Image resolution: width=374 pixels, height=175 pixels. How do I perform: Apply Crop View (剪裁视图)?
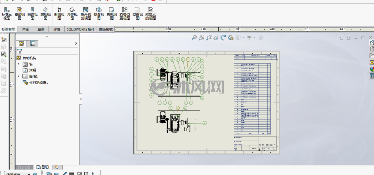(x=112, y=13)
